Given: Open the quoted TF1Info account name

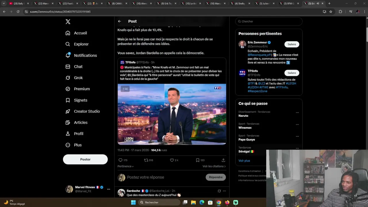Looking at the screenshot, I should tap(130, 62).
